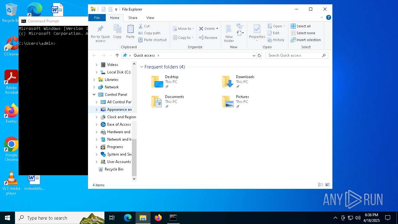This screenshot has height=224, width=398.
Task: Switch to large icons view
Action: point(327,185)
